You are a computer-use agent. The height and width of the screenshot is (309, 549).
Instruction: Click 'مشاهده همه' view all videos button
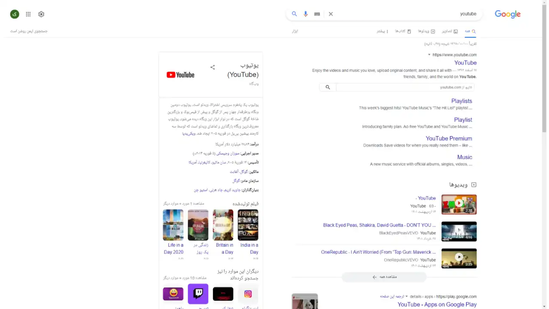coord(384,277)
